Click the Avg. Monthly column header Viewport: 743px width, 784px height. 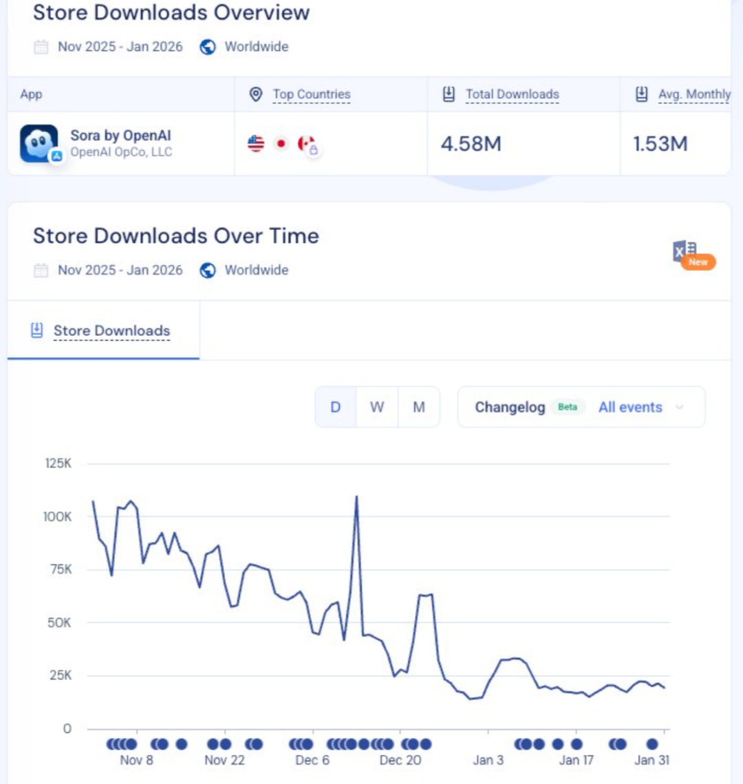pos(695,94)
